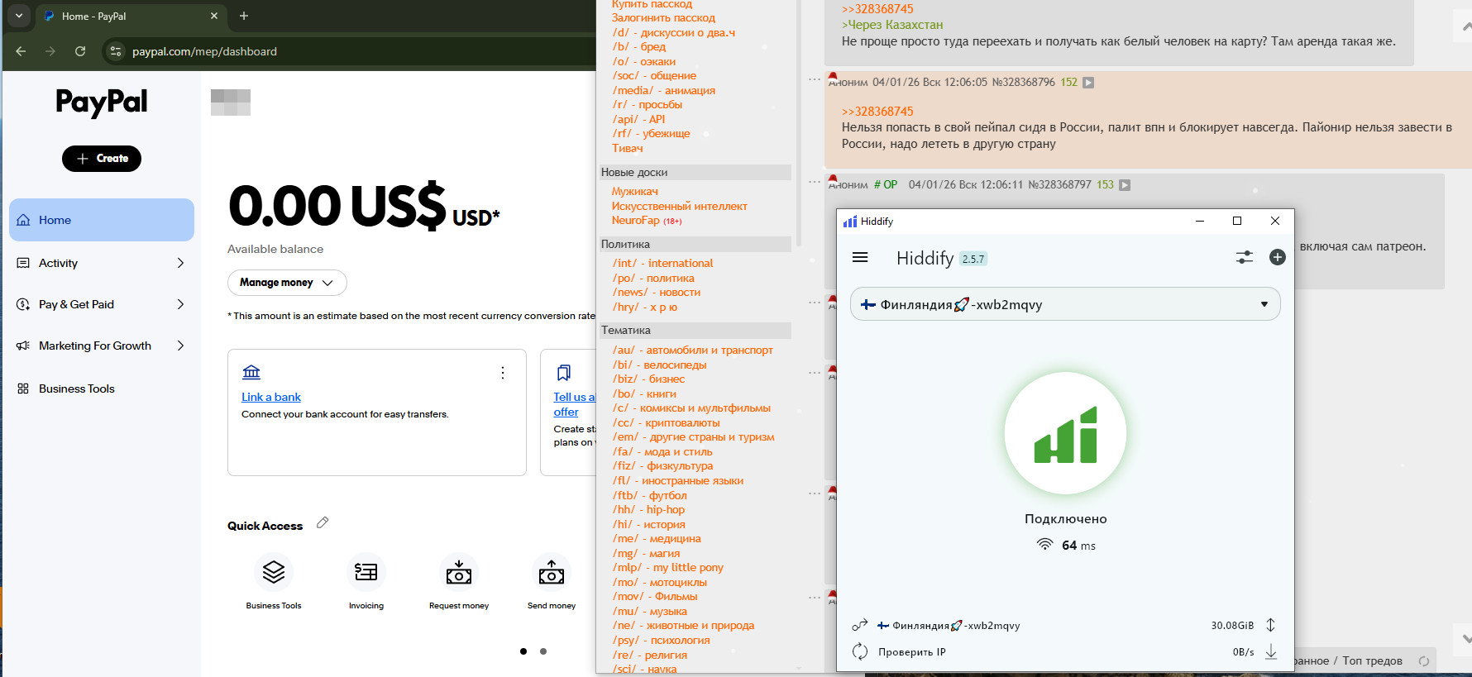This screenshot has width=1472, height=677.
Task: Open the /api/ - API link
Action: point(638,120)
